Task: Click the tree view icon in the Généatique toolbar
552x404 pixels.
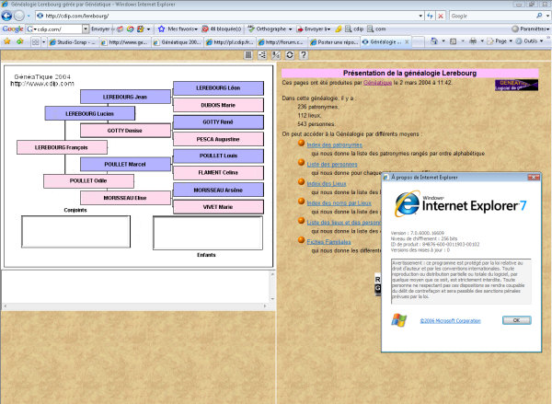Action: [x=262, y=55]
